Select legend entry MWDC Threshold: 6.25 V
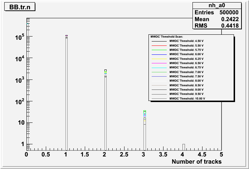 click(186, 59)
